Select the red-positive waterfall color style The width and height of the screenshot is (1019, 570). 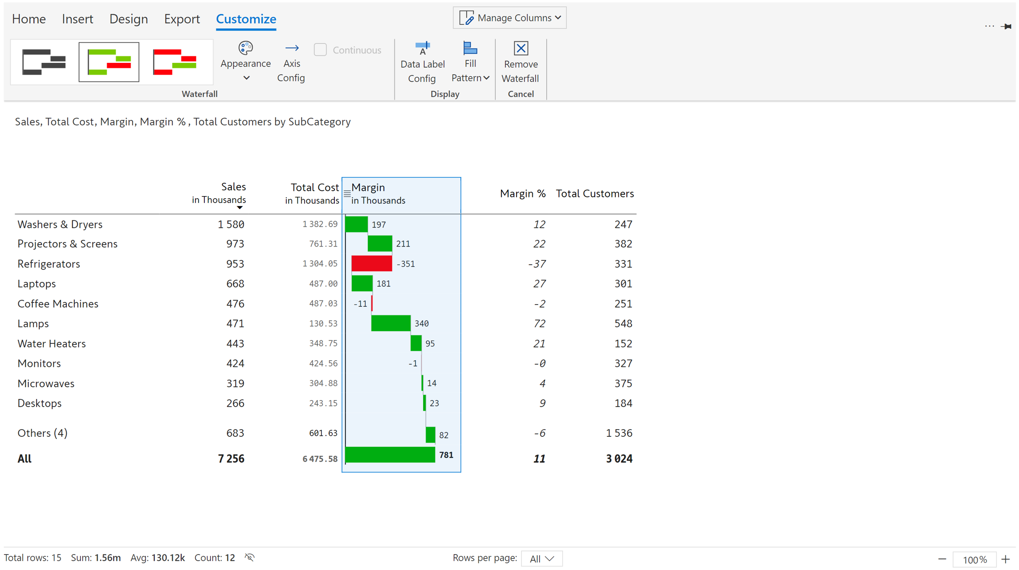[175, 62]
